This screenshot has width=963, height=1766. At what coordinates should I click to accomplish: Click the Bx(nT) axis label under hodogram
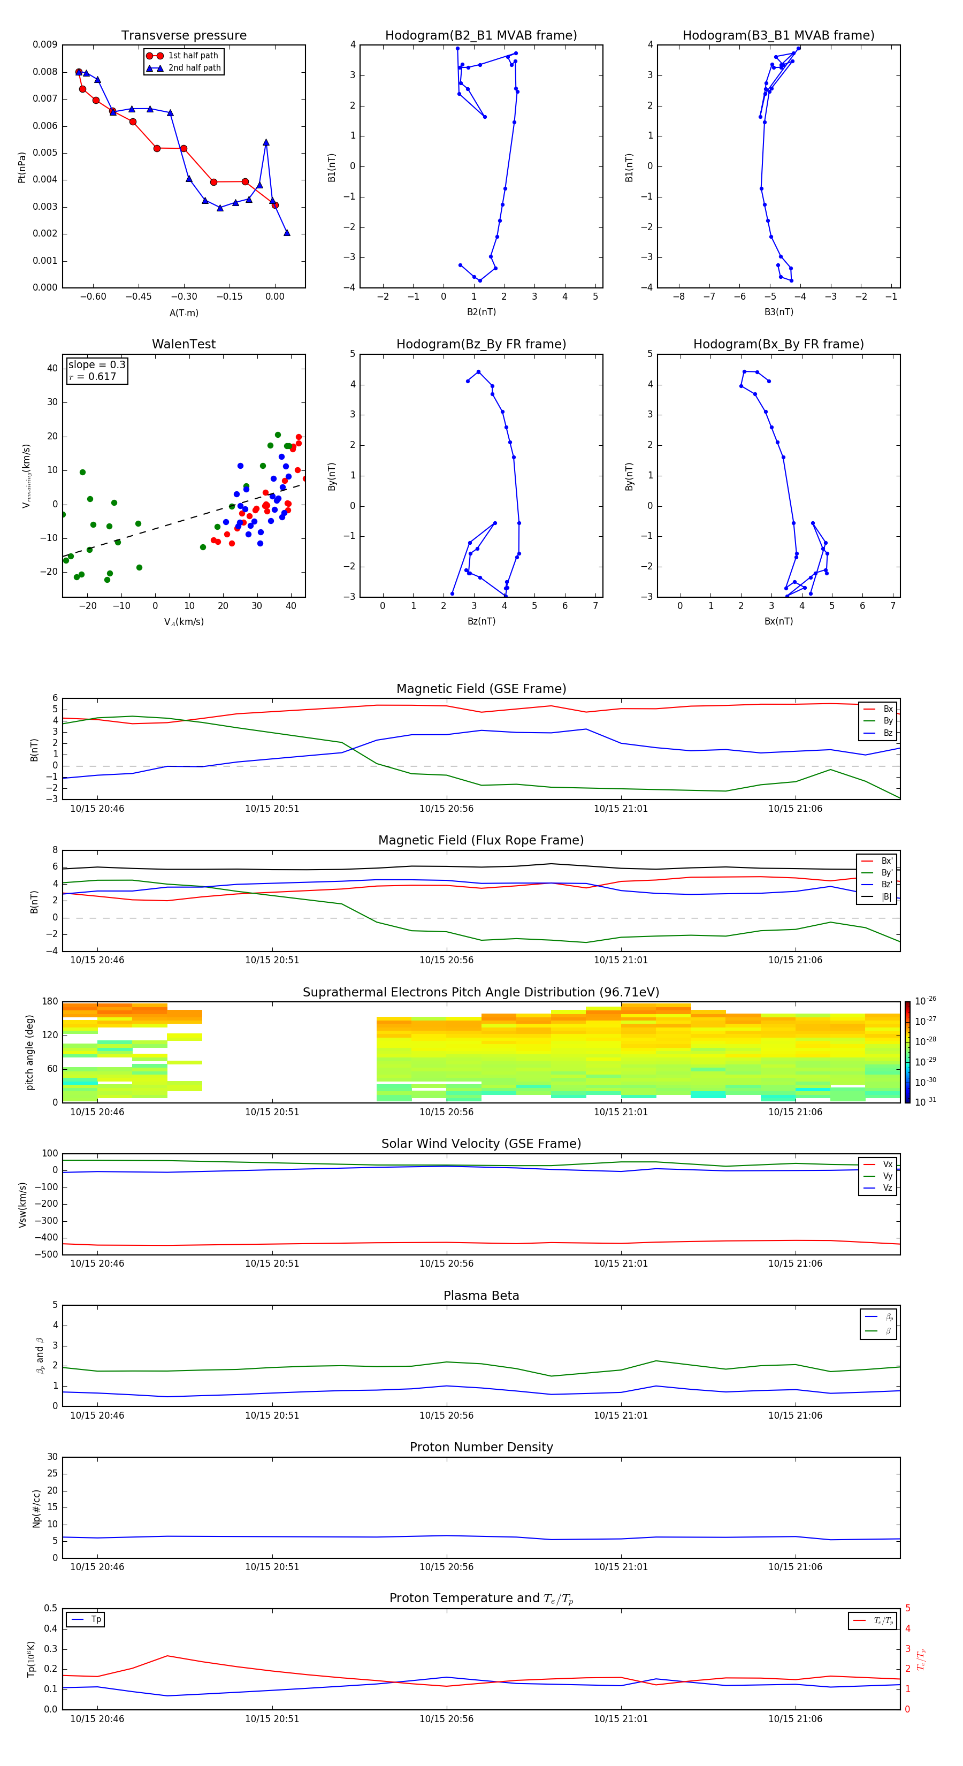pyautogui.click(x=778, y=621)
